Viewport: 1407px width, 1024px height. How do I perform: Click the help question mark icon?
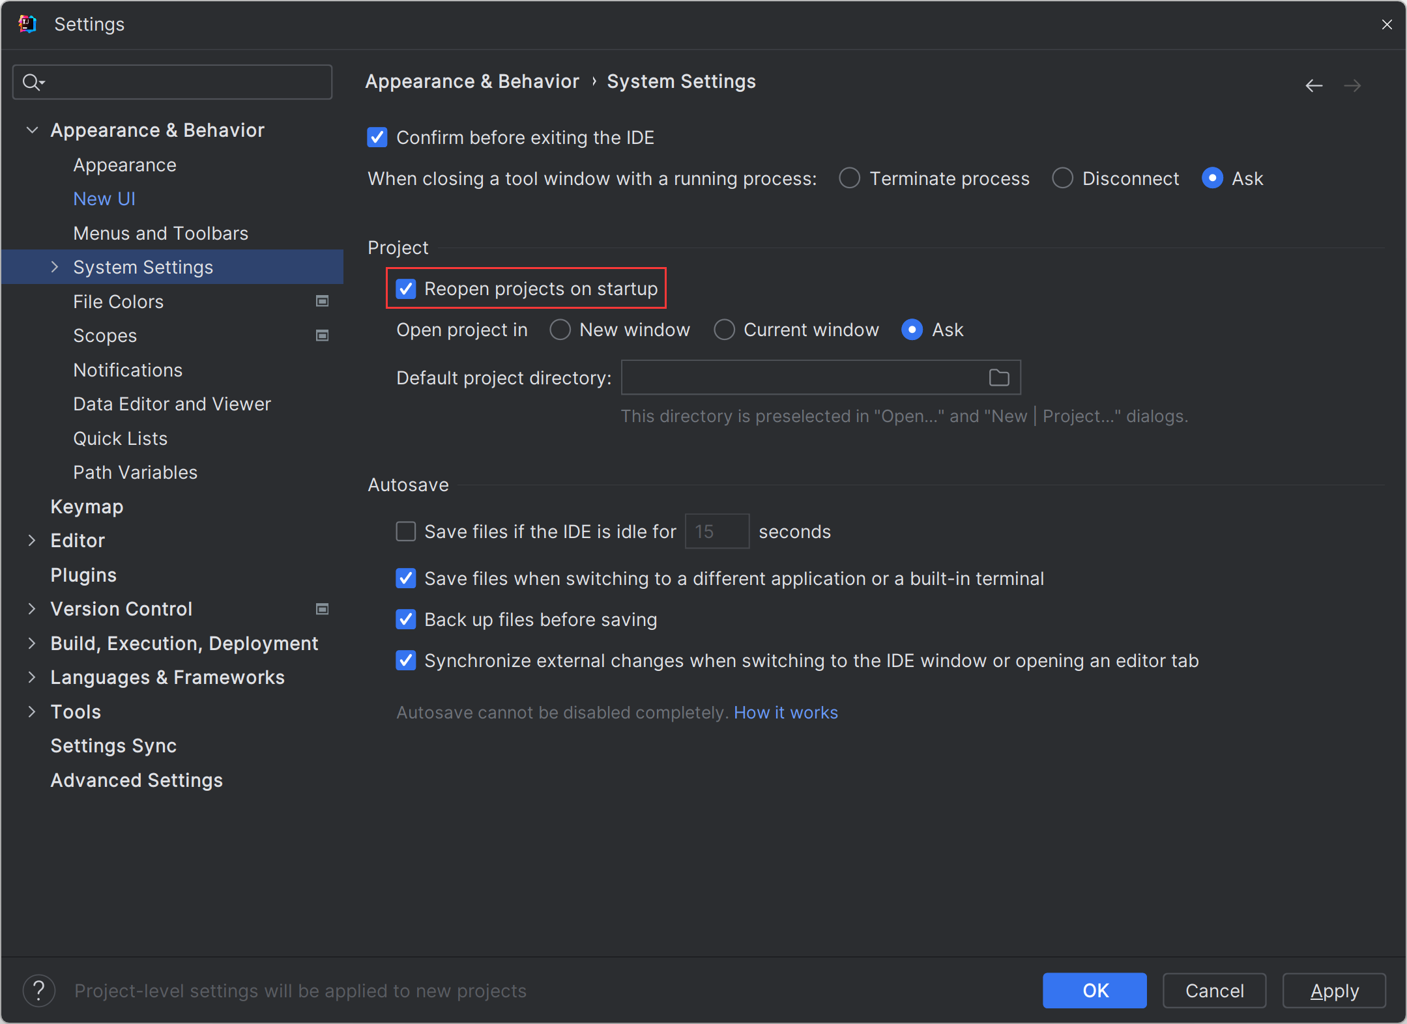pos(39,991)
